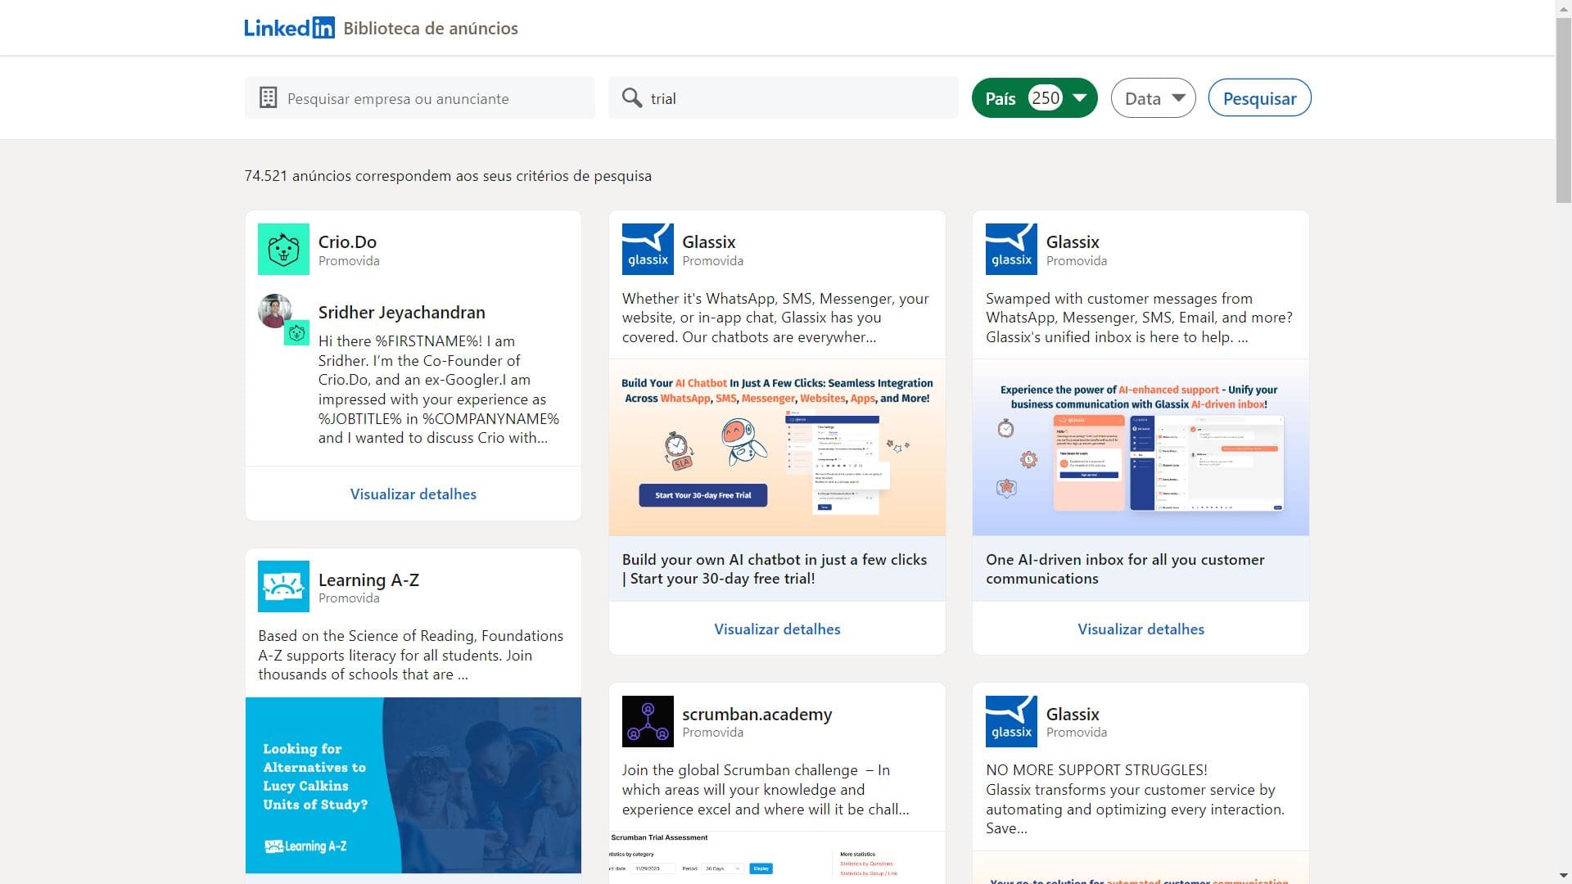Open the Learning A-Z Lucy Calkins ad image
Image resolution: width=1572 pixels, height=884 pixels.
[413, 785]
